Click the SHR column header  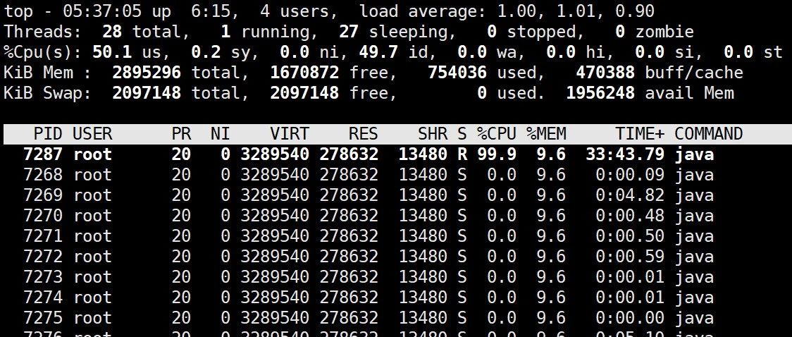(x=433, y=134)
